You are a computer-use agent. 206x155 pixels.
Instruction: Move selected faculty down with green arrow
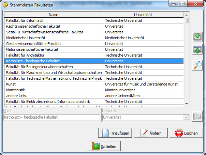[x=197, y=49]
